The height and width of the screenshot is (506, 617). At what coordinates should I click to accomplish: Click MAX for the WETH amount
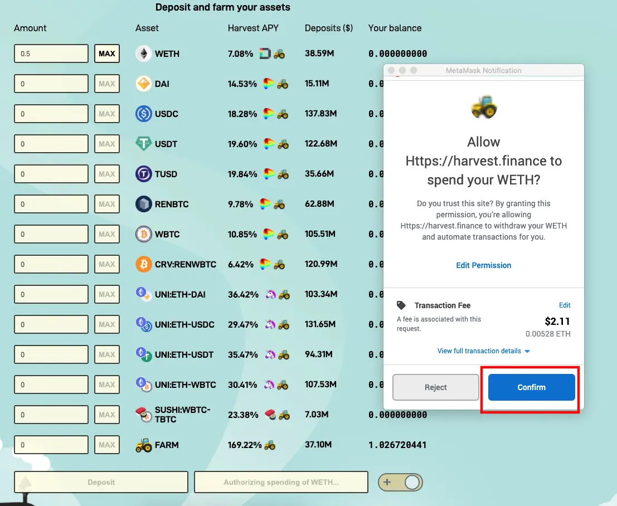[107, 53]
